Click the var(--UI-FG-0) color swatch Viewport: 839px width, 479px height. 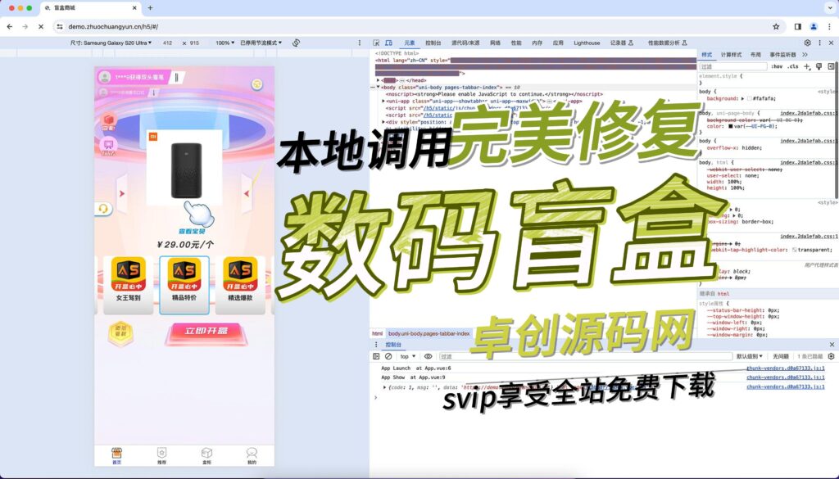point(731,127)
